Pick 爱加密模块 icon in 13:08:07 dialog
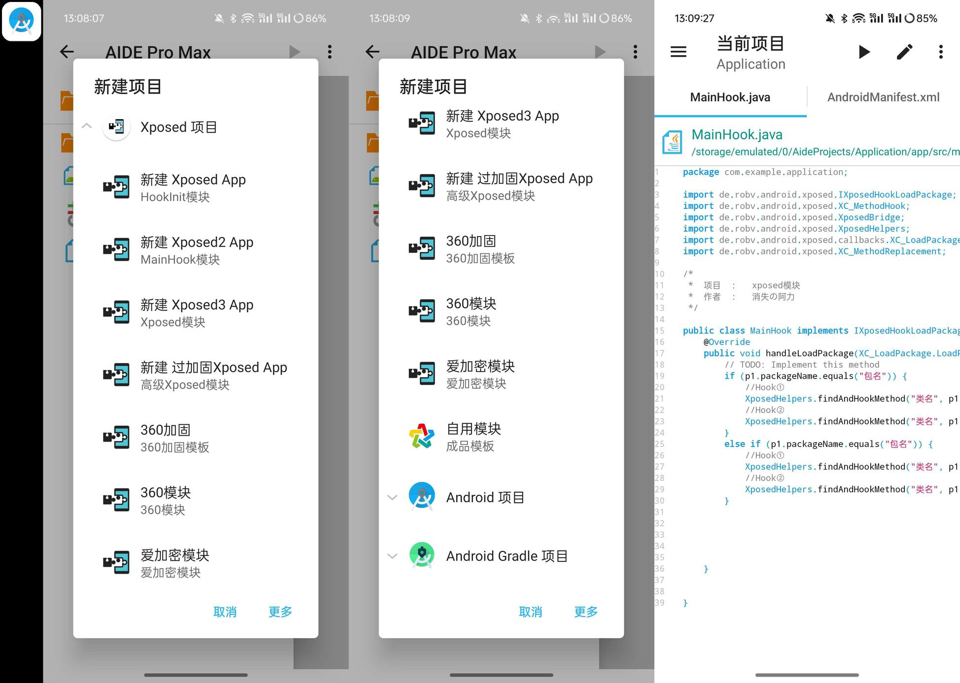Image resolution: width=960 pixels, height=683 pixels. 116,563
